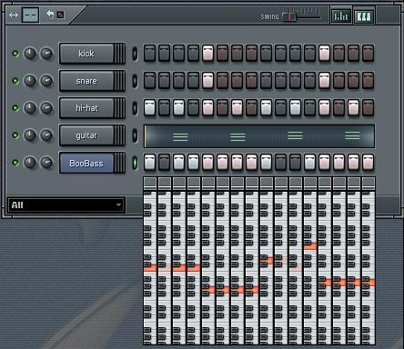Viewport: 404px width, 349px height.
Task: Turn off BooBass's first step
Action: [149, 162]
